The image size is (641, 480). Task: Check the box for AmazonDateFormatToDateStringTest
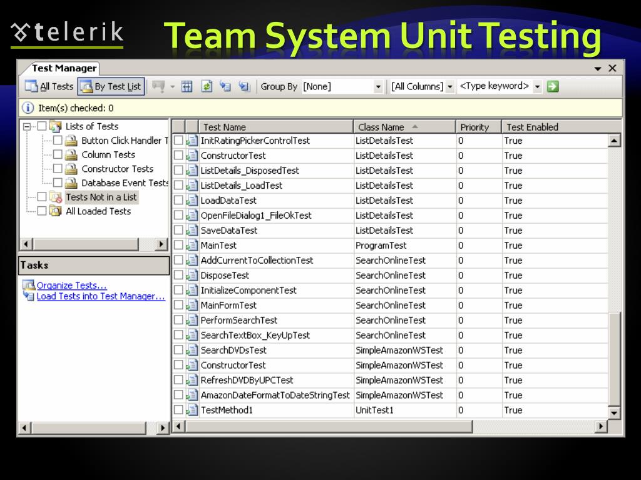click(x=178, y=395)
